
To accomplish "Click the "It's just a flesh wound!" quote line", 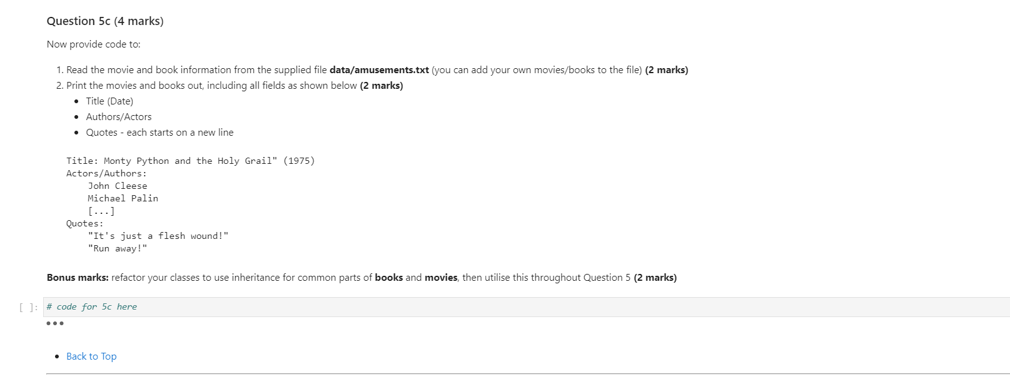I will pos(158,236).
